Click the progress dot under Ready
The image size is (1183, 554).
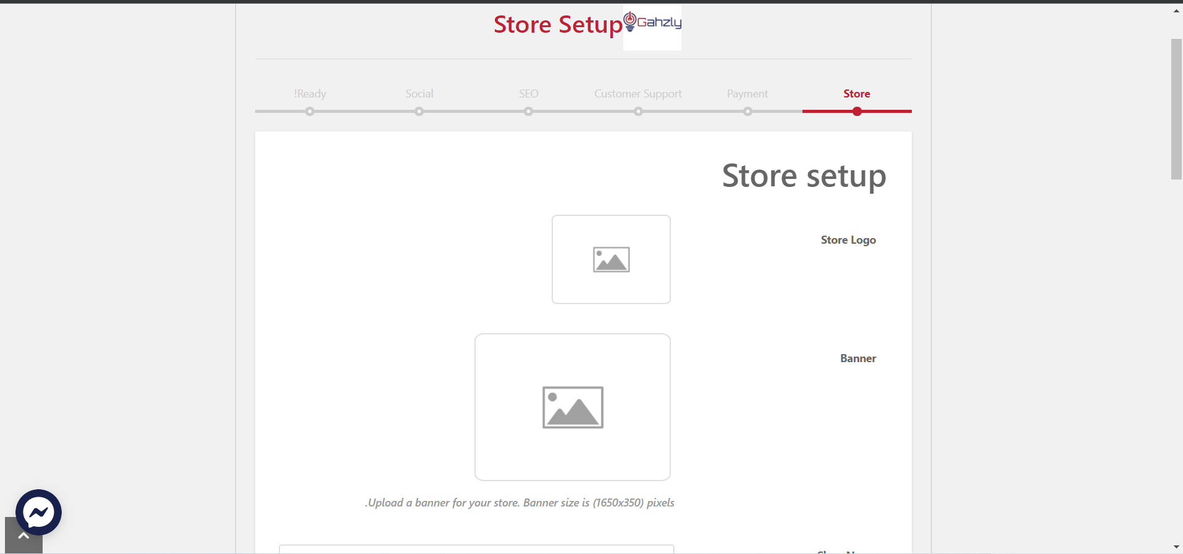click(x=310, y=112)
